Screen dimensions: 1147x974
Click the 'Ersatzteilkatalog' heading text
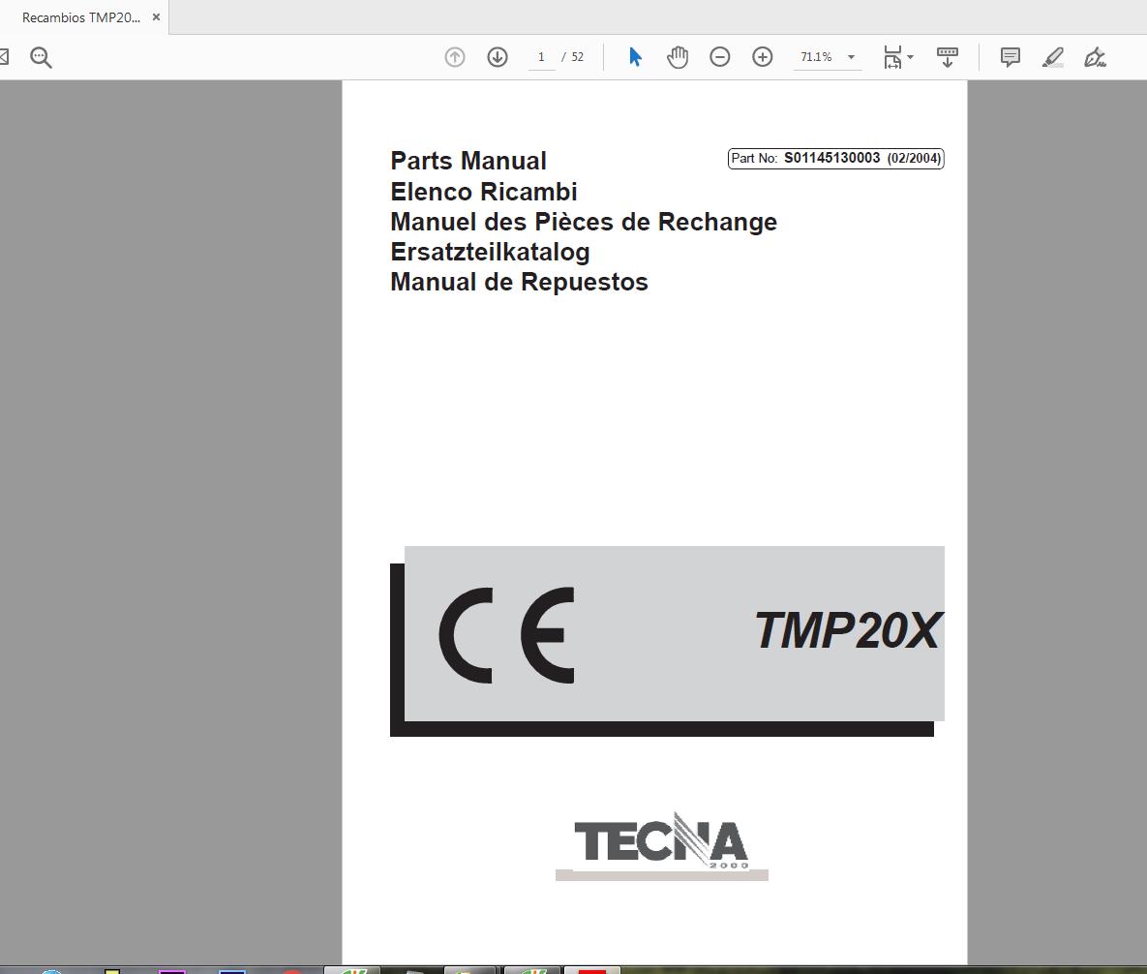tap(490, 252)
